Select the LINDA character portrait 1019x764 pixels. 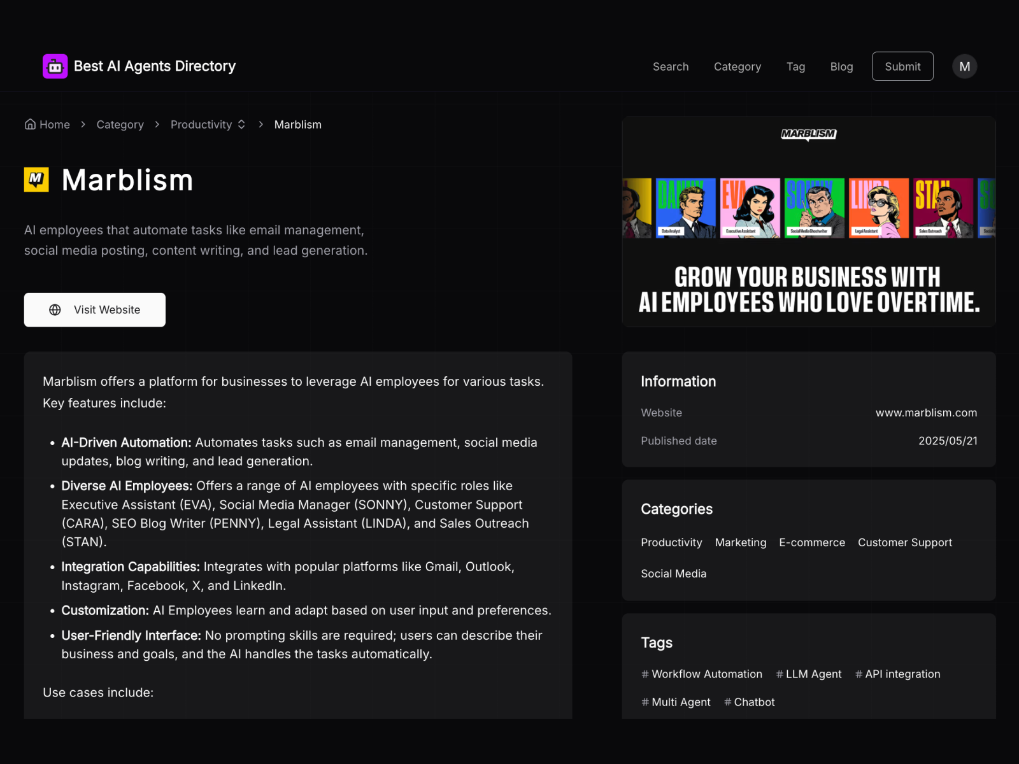point(878,208)
